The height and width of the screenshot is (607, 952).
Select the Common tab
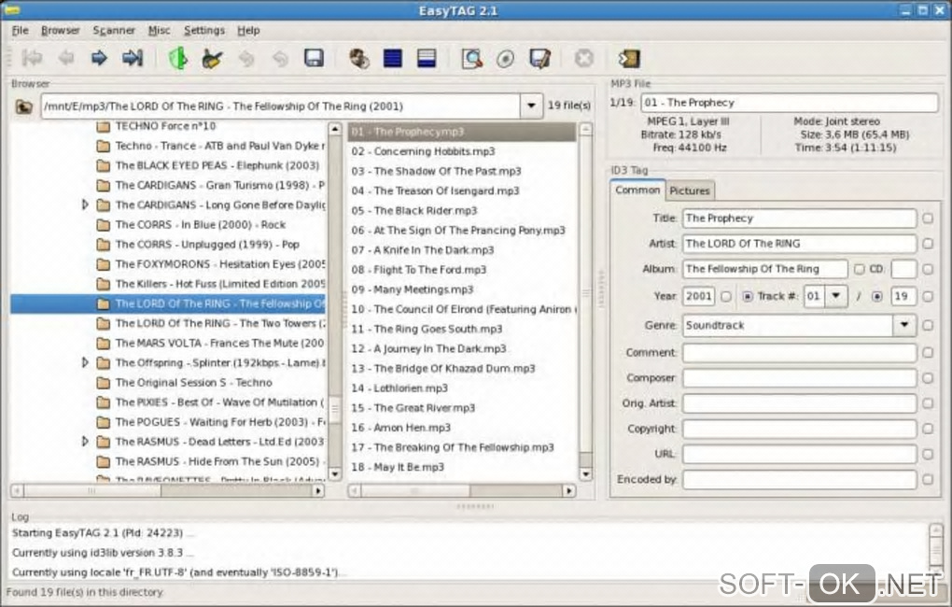(x=637, y=191)
